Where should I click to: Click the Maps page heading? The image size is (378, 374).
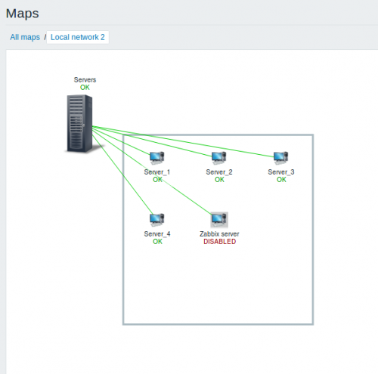[x=23, y=14]
